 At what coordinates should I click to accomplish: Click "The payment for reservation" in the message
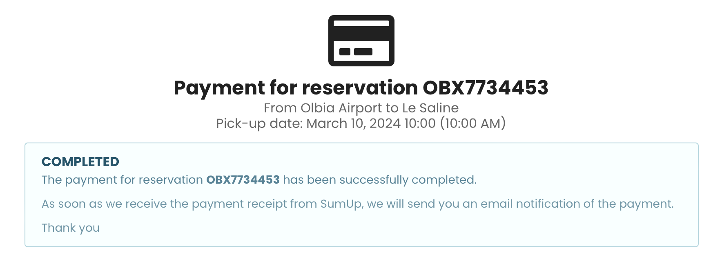click(x=122, y=180)
